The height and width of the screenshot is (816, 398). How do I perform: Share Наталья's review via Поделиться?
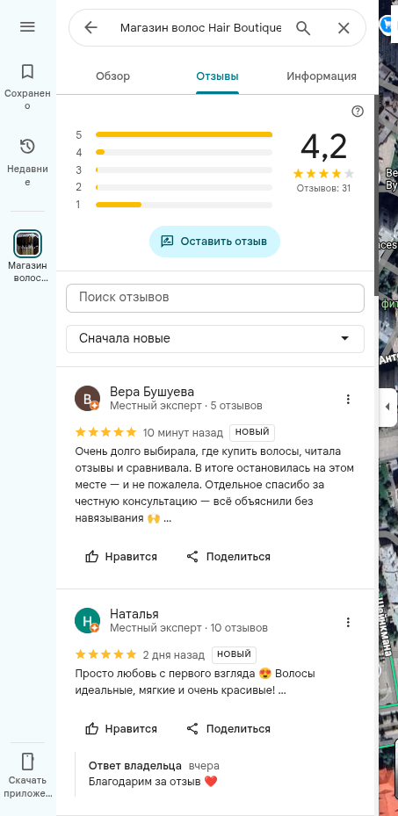pos(228,728)
